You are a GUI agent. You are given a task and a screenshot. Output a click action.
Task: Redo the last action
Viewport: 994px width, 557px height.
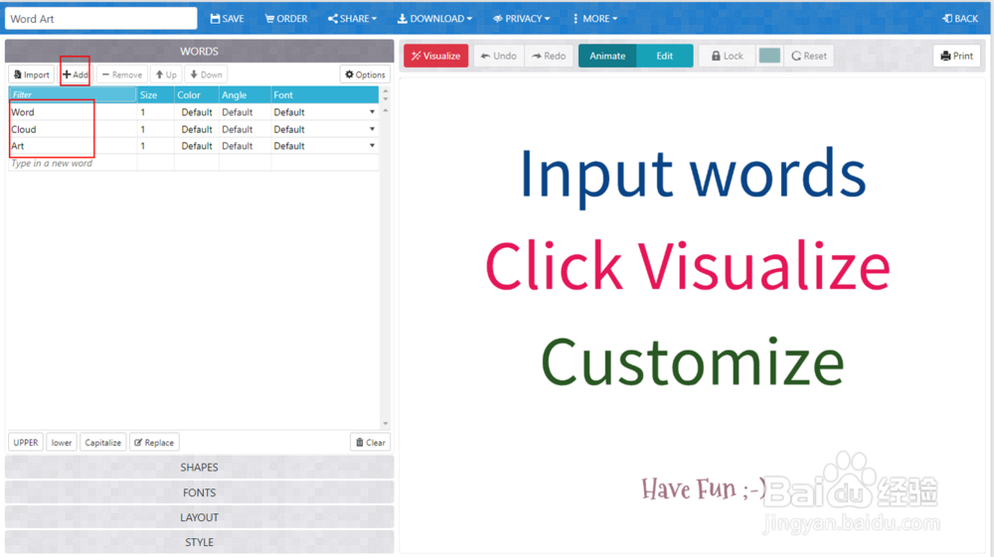549,56
